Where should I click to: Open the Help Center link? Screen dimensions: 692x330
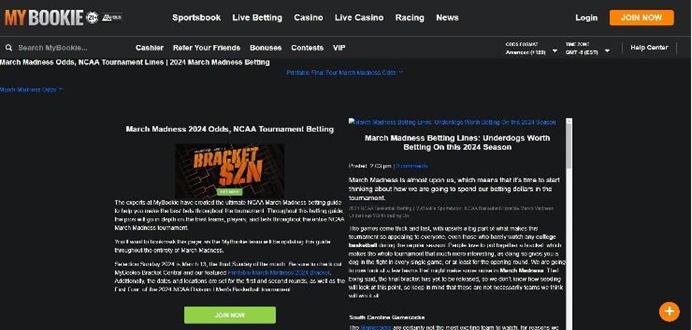click(649, 48)
